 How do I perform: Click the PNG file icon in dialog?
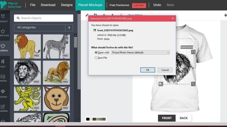95,30
